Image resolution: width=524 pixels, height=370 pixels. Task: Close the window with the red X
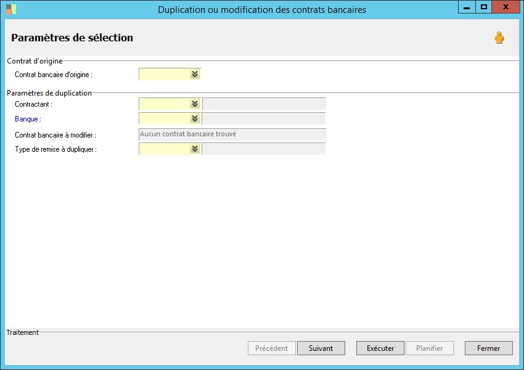[x=506, y=7]
